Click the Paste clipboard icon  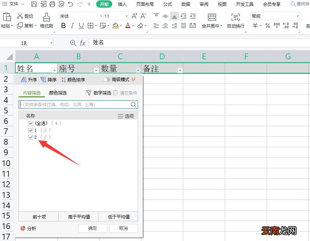[7, 17]
